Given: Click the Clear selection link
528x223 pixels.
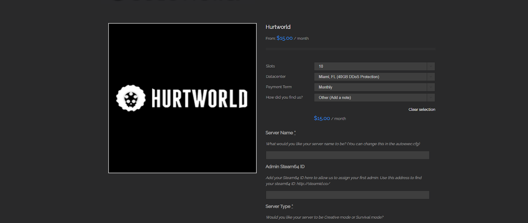Looking at the screenshot, I should point(422,109).
